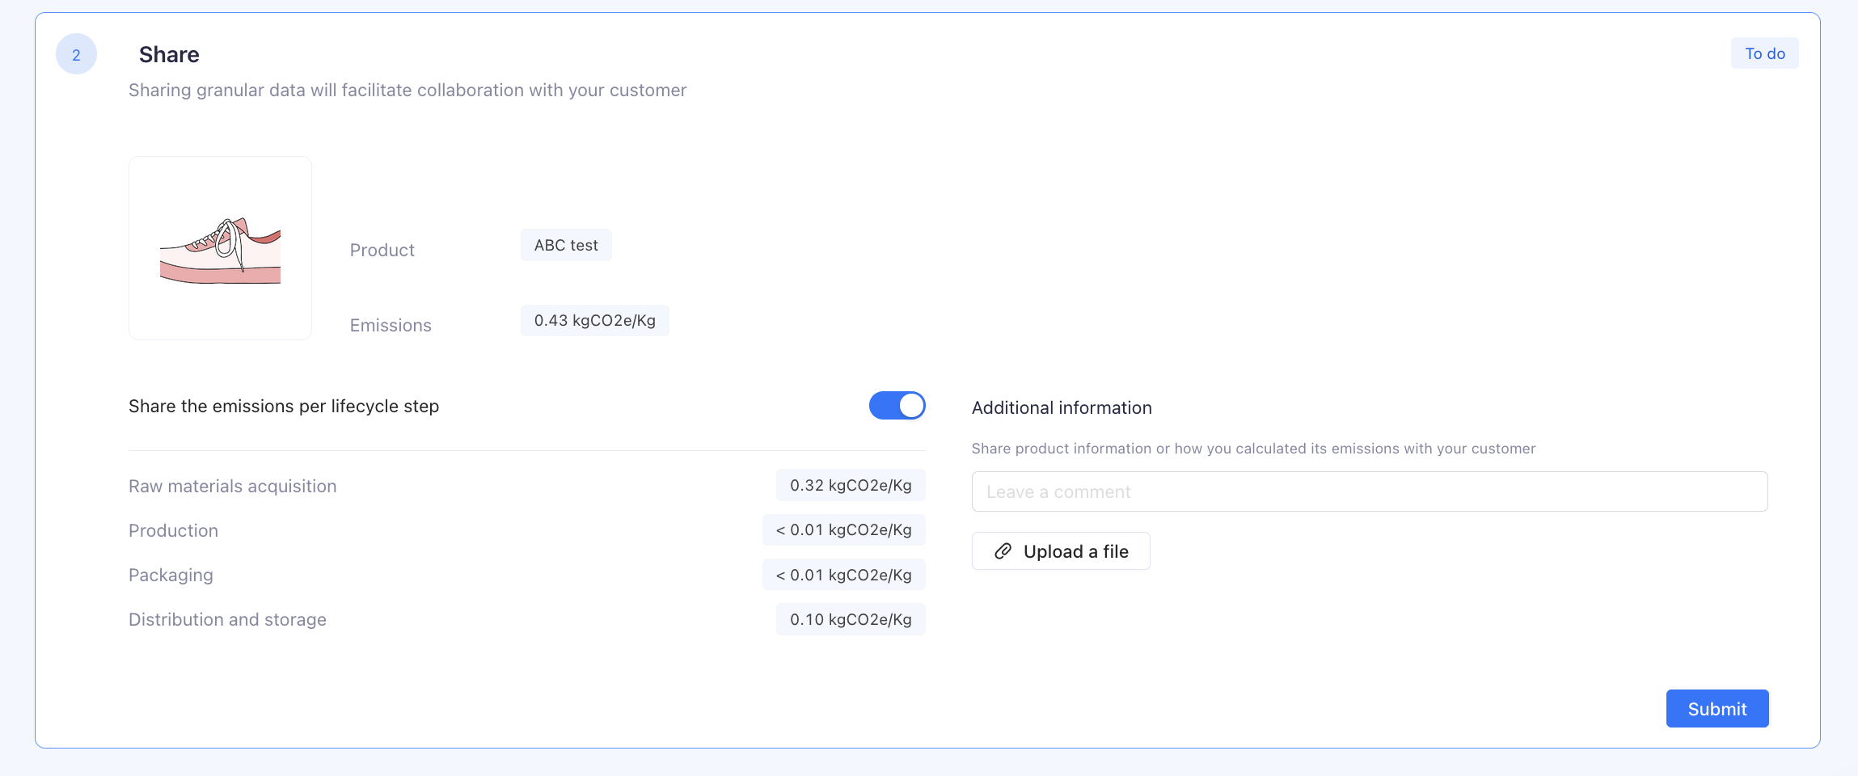Select the Production emissions value chip
The image size is (1858, 776).
[x=843, y=530]
